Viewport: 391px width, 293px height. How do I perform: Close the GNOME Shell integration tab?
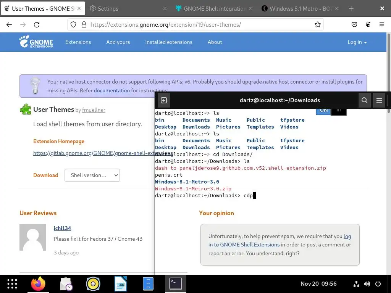coord(251,8)
